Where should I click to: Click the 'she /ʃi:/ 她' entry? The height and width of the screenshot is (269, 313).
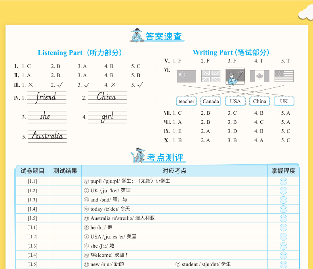99,246
